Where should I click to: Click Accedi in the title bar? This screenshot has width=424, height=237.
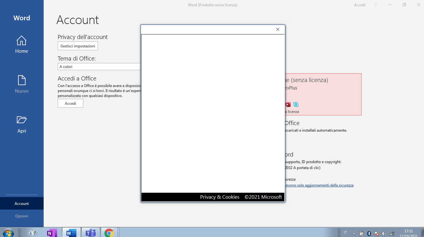pos(359,5)
